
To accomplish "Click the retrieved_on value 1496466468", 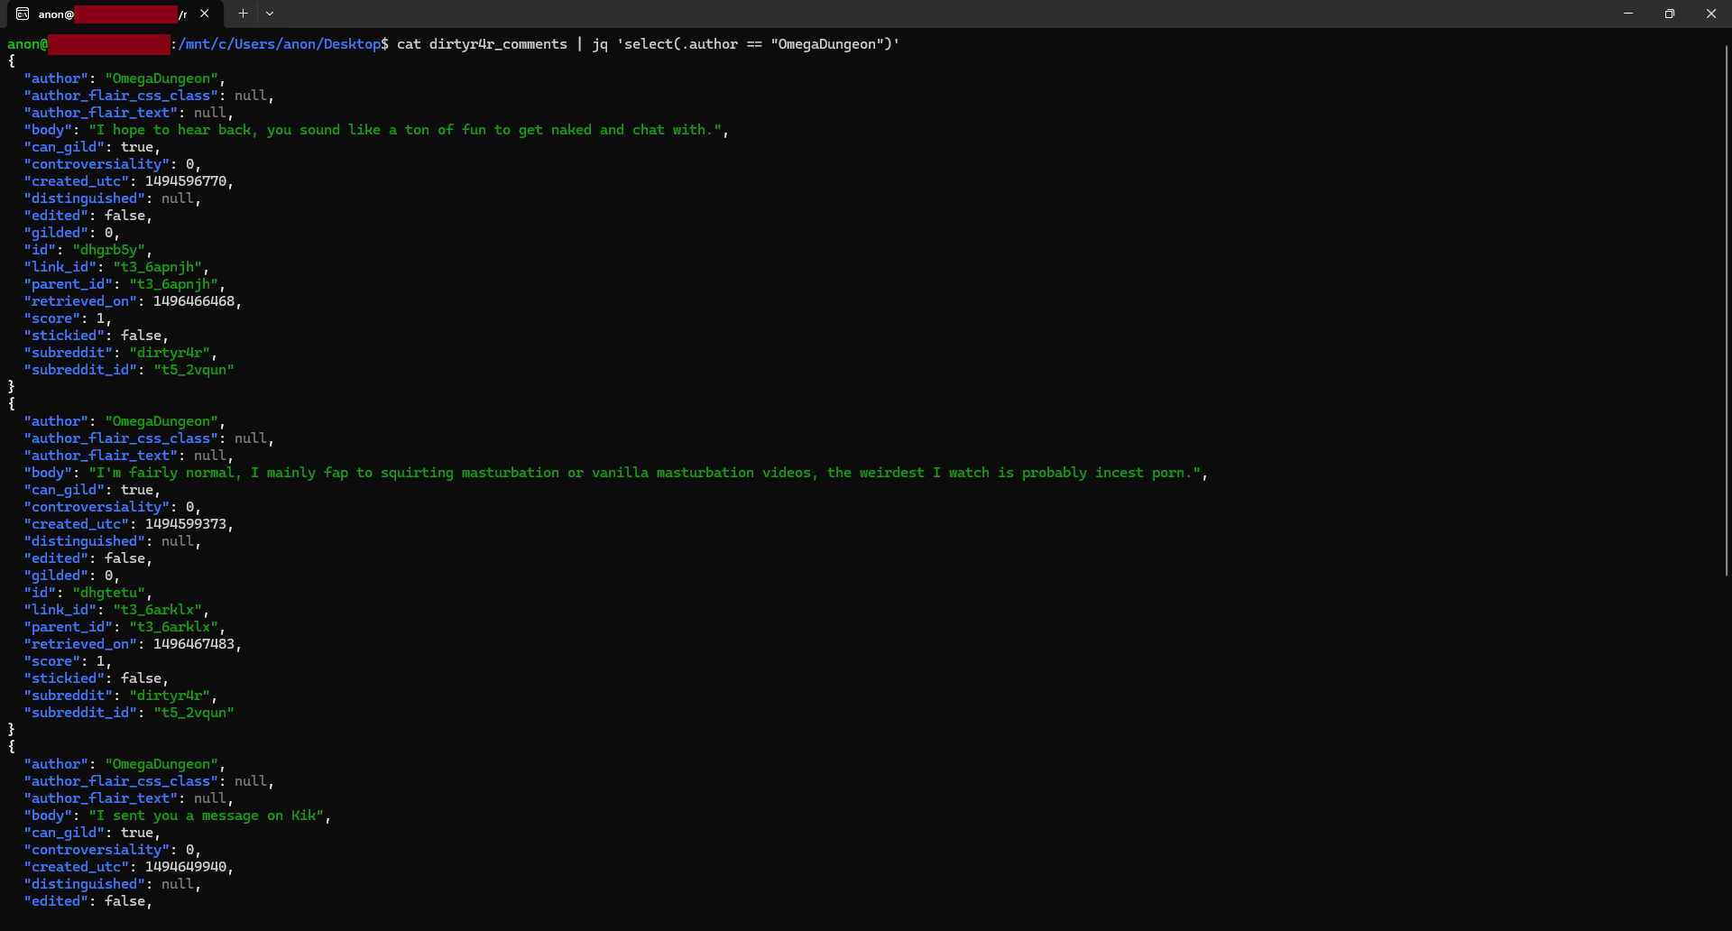I will (x=194, y=301).
